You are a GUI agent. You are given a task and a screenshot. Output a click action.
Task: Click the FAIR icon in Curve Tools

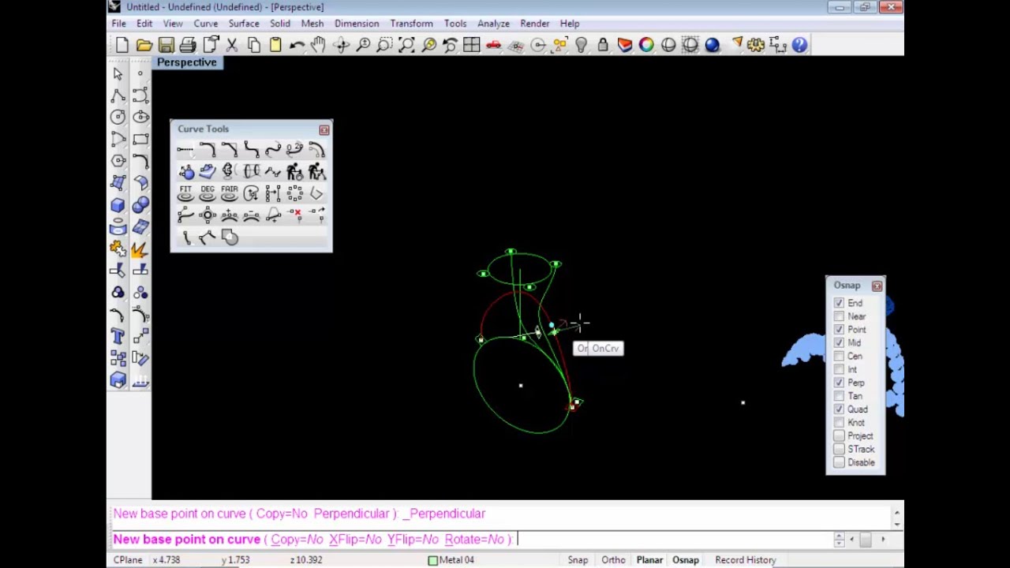pos(230,193)
